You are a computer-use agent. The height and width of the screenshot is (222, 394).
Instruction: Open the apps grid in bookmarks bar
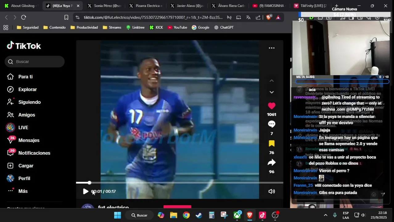6,27
